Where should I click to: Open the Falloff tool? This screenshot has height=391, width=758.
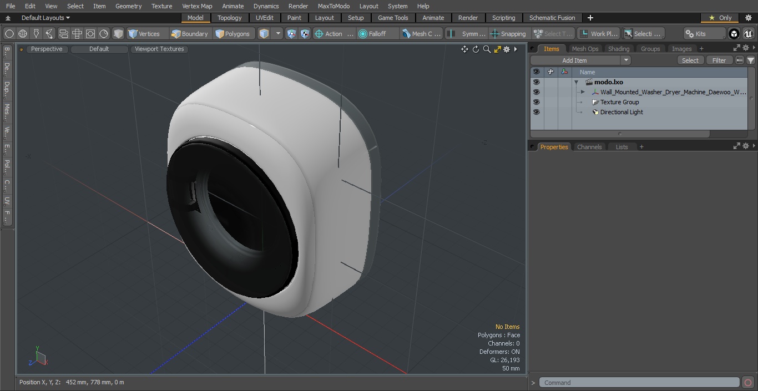[372, 34]
